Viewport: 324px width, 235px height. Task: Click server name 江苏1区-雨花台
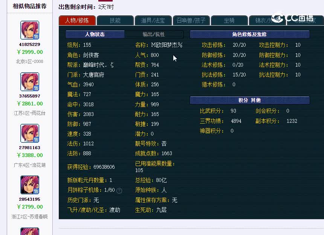click(29, 113)
